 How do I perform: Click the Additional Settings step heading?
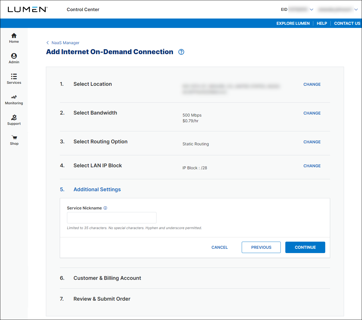(97, 189)
